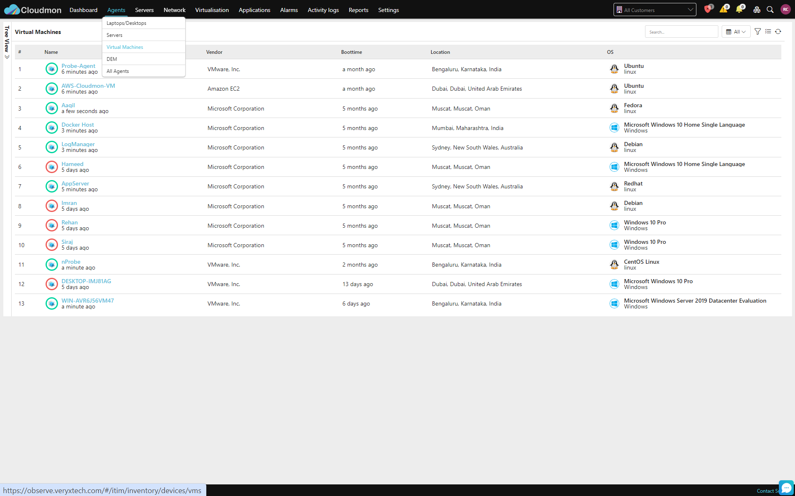Viewport: 795px width, 496px height.
Task: Select Laptops/Desktops from the Agents menu
Action: 143,23
